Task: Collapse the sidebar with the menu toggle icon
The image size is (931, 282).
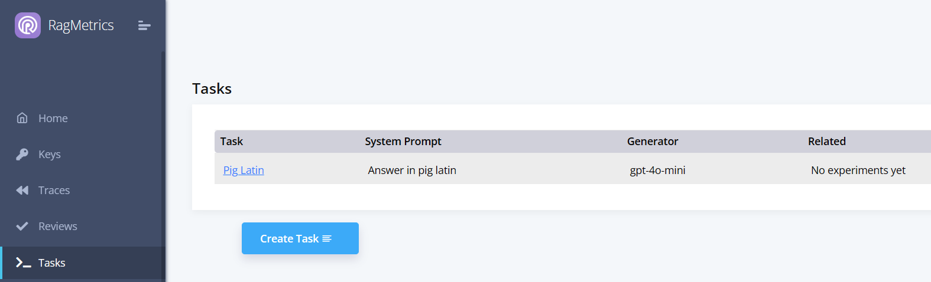Action: [x=144, y=25]
